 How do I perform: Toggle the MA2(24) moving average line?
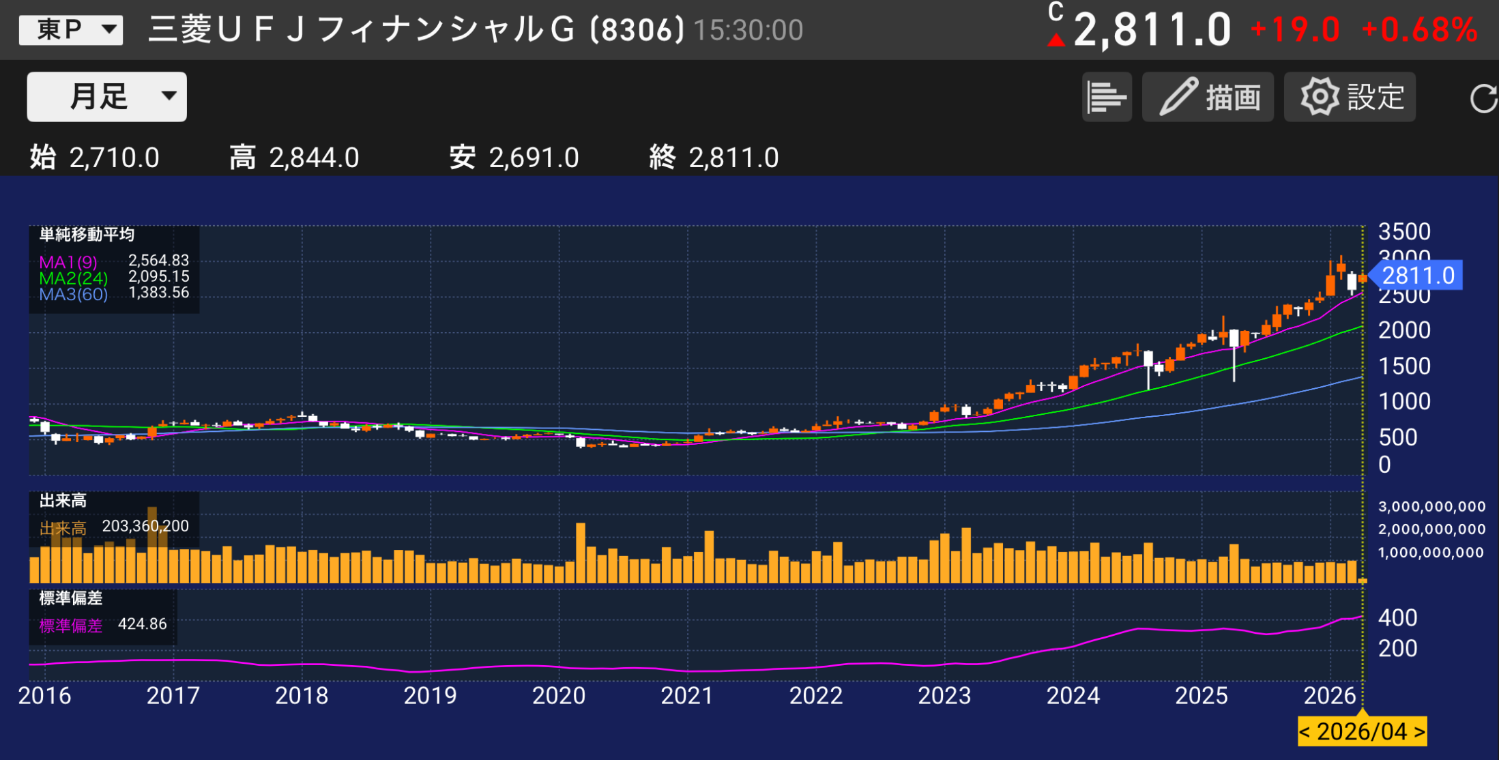(75, 276)
